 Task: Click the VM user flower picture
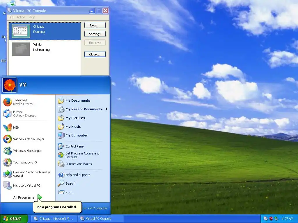pyautogui.click(x=10, y=85)
